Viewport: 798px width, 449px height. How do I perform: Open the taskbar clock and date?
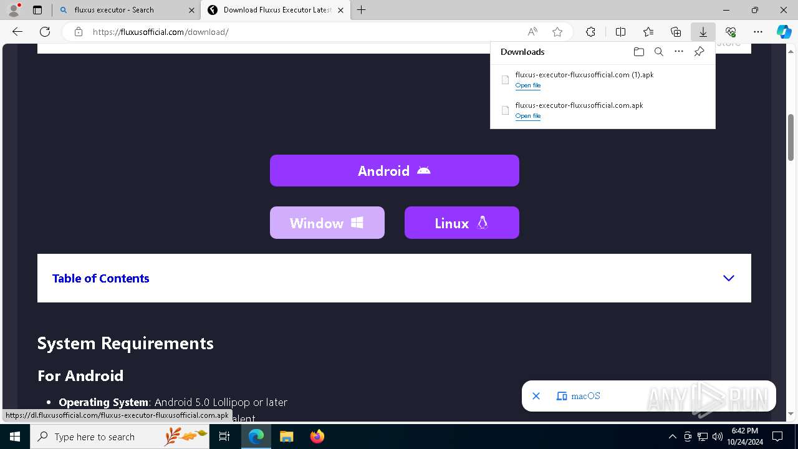pyautogui.click(x=745, y=437)
